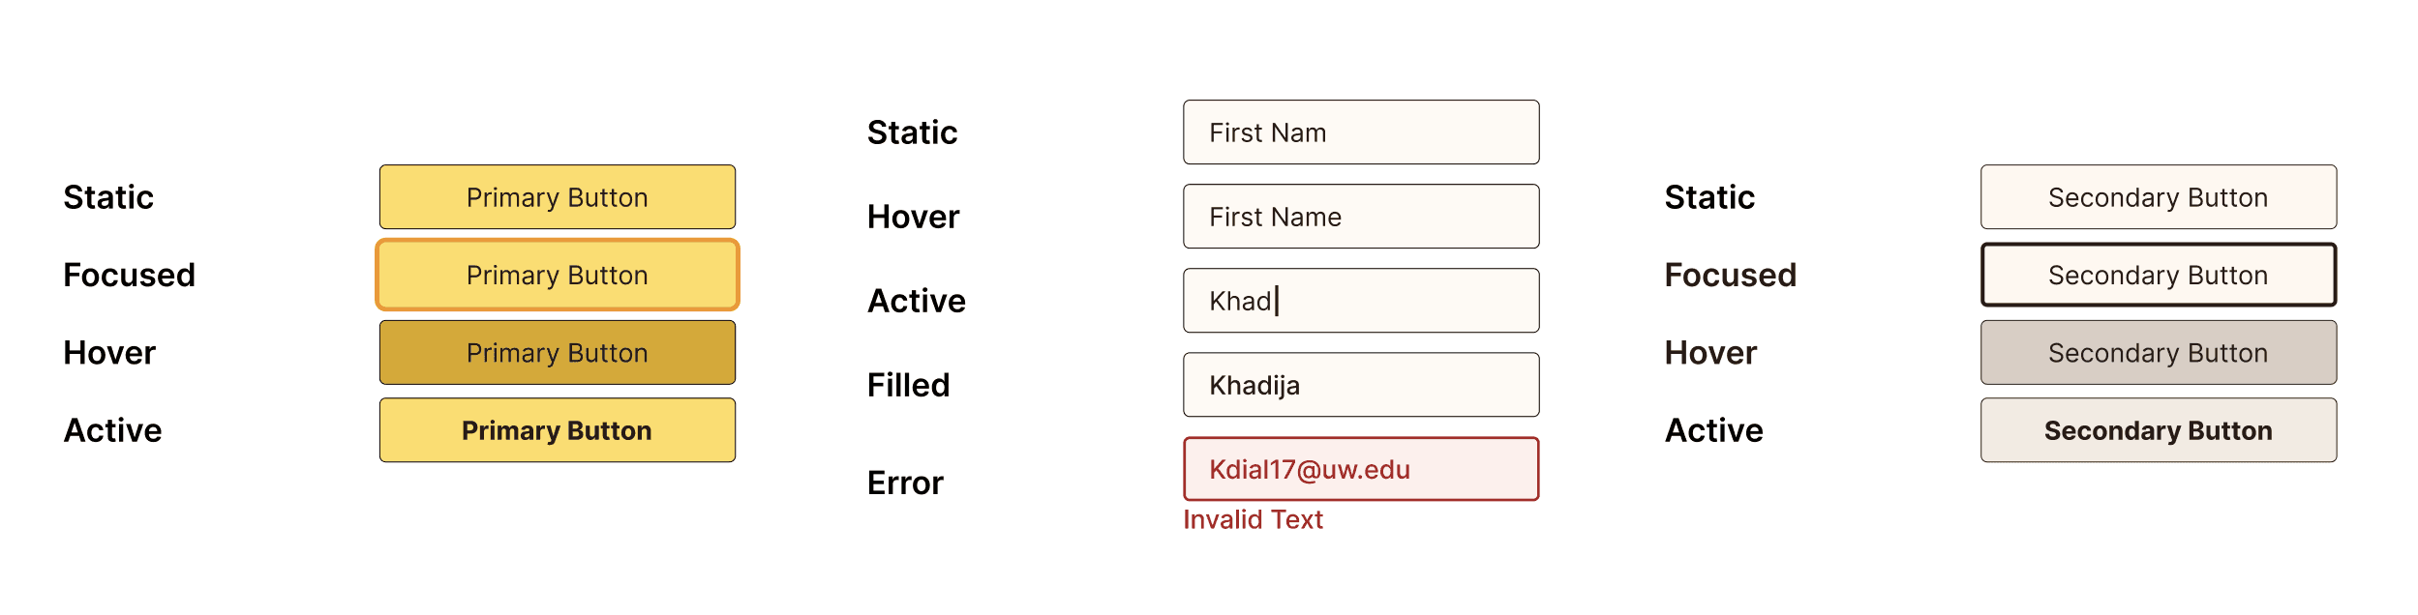This screenshot has height=615, width=2418.
Task: Click the dark-outlined focused Secondary Button
Action: tap(2158, 276)
